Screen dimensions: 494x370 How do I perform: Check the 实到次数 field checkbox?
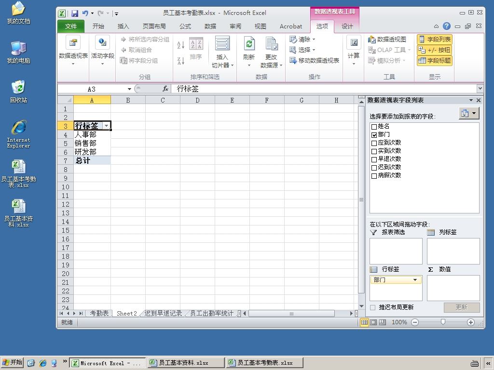pos(374,151)
